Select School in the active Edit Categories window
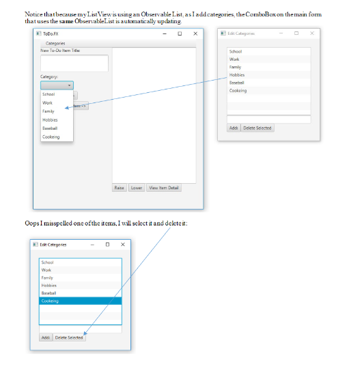The width and height of the screenshot is (362, 388). (81, 262)
